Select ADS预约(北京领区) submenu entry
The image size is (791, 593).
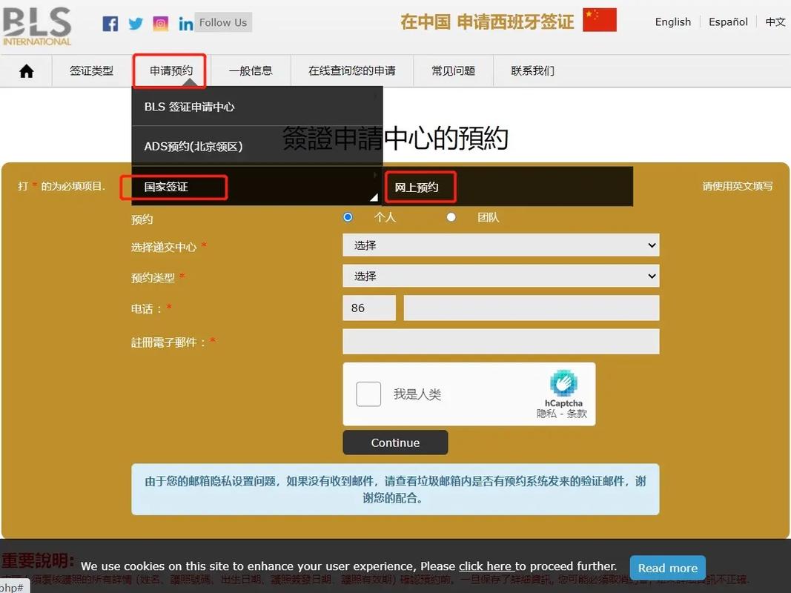tap(257, 146)
